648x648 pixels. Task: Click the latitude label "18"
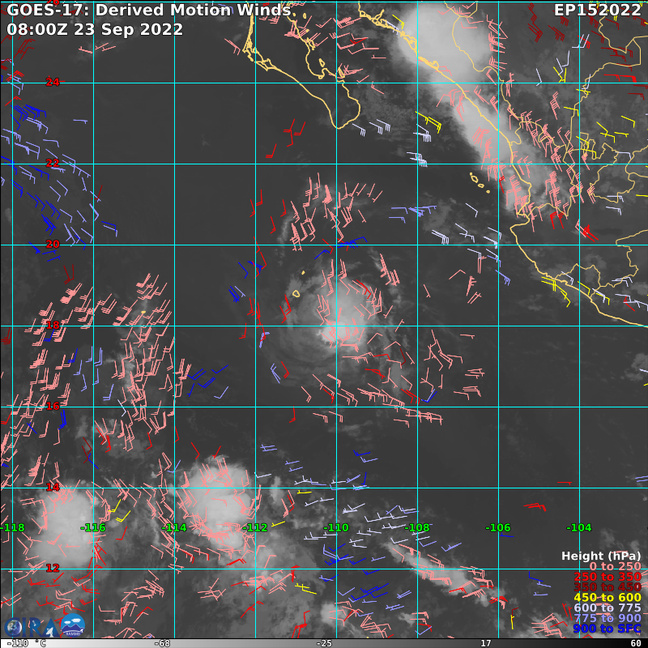pyautogui.click(x=53, y=326)
